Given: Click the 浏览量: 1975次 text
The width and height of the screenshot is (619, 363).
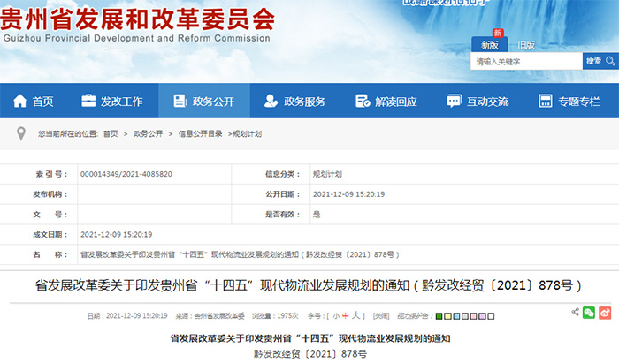Looking at the screenshot, I should click(275, 315).
